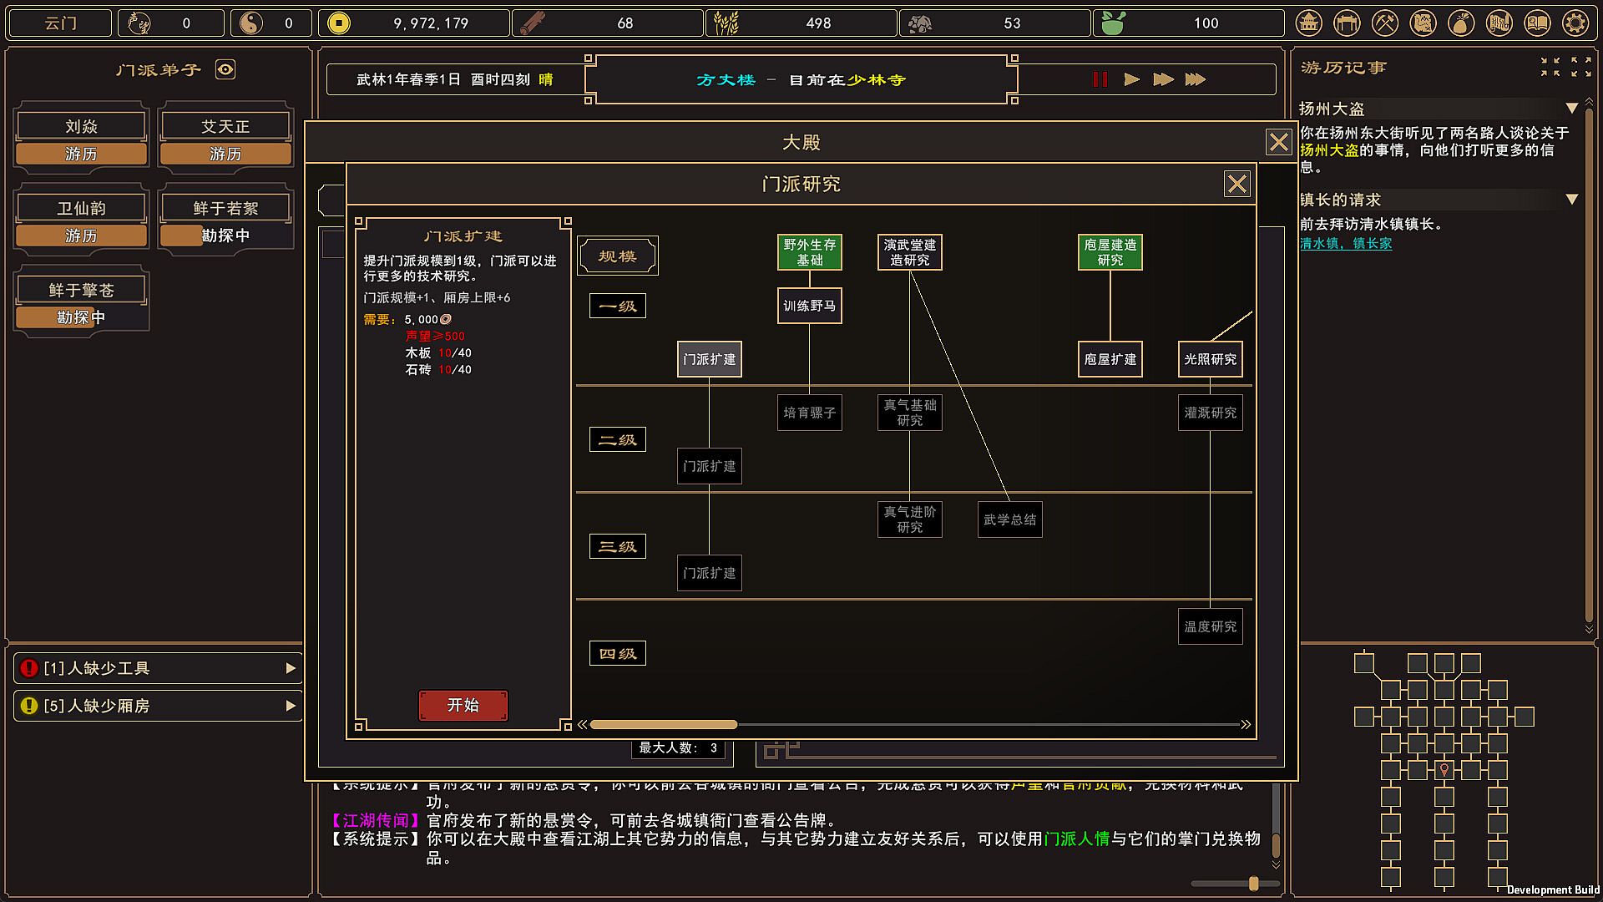
Task: Select disciple 刘焱 in the list
Action: pyautogui.click(x=81, y=127)
